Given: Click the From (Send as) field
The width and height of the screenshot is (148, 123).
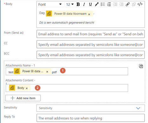Looking at the screenshot, I should (x=91, y=34).
